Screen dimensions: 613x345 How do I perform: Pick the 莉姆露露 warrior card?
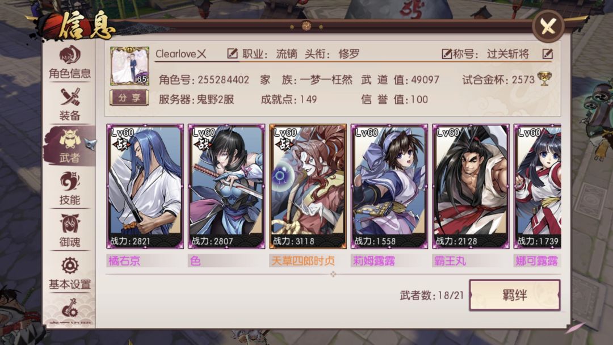coord(389,186)
